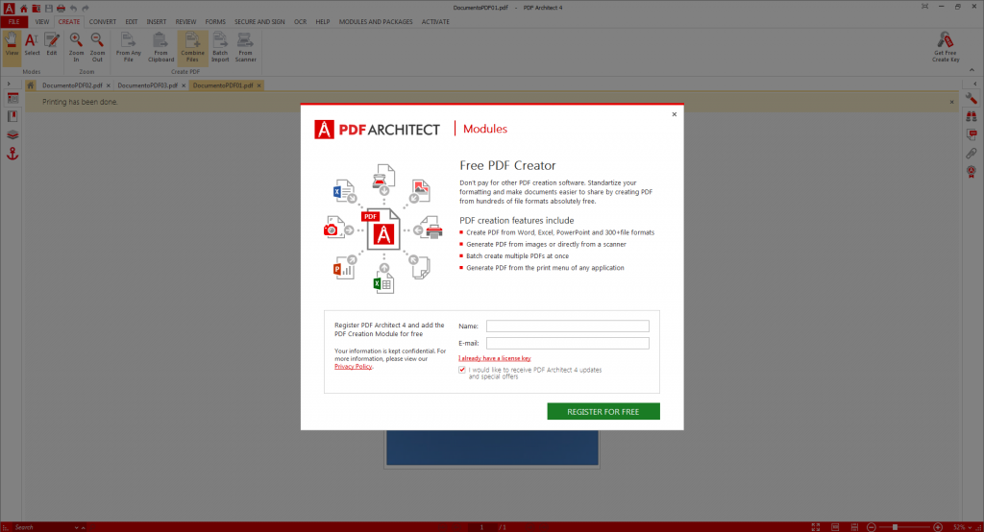Viewport: 984px width, 532px height.
Task: Open the anchor destinations sidebar panel
Action: point(12,154)
